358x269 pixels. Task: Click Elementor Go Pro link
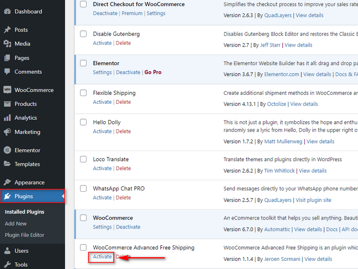tap(153, 72)
